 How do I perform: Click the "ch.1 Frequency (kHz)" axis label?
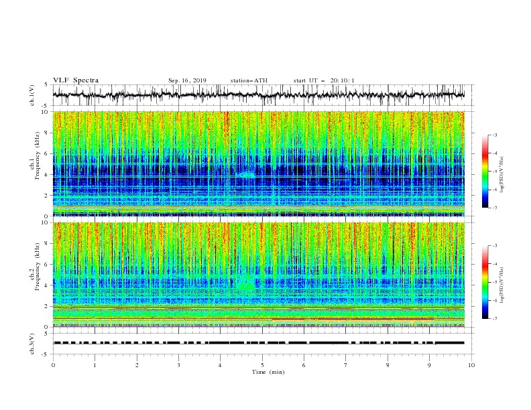tap(35, 156)
